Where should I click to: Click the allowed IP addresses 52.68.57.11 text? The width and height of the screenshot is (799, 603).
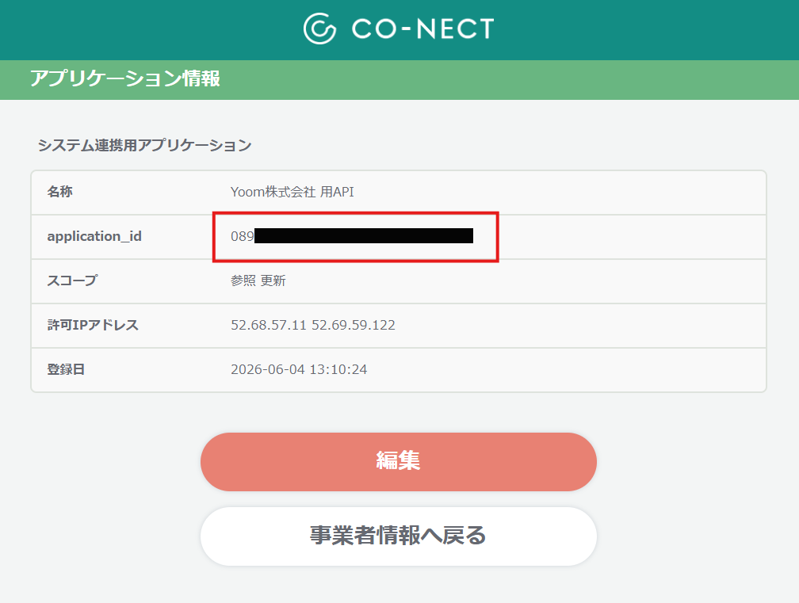click(x=269, y=325)
